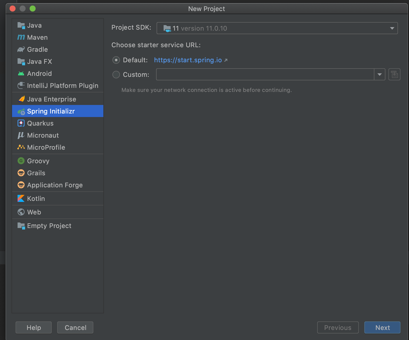Pick the Java Enterprise icon
This screenshot has width=409, height=340.
click(22, 99)
